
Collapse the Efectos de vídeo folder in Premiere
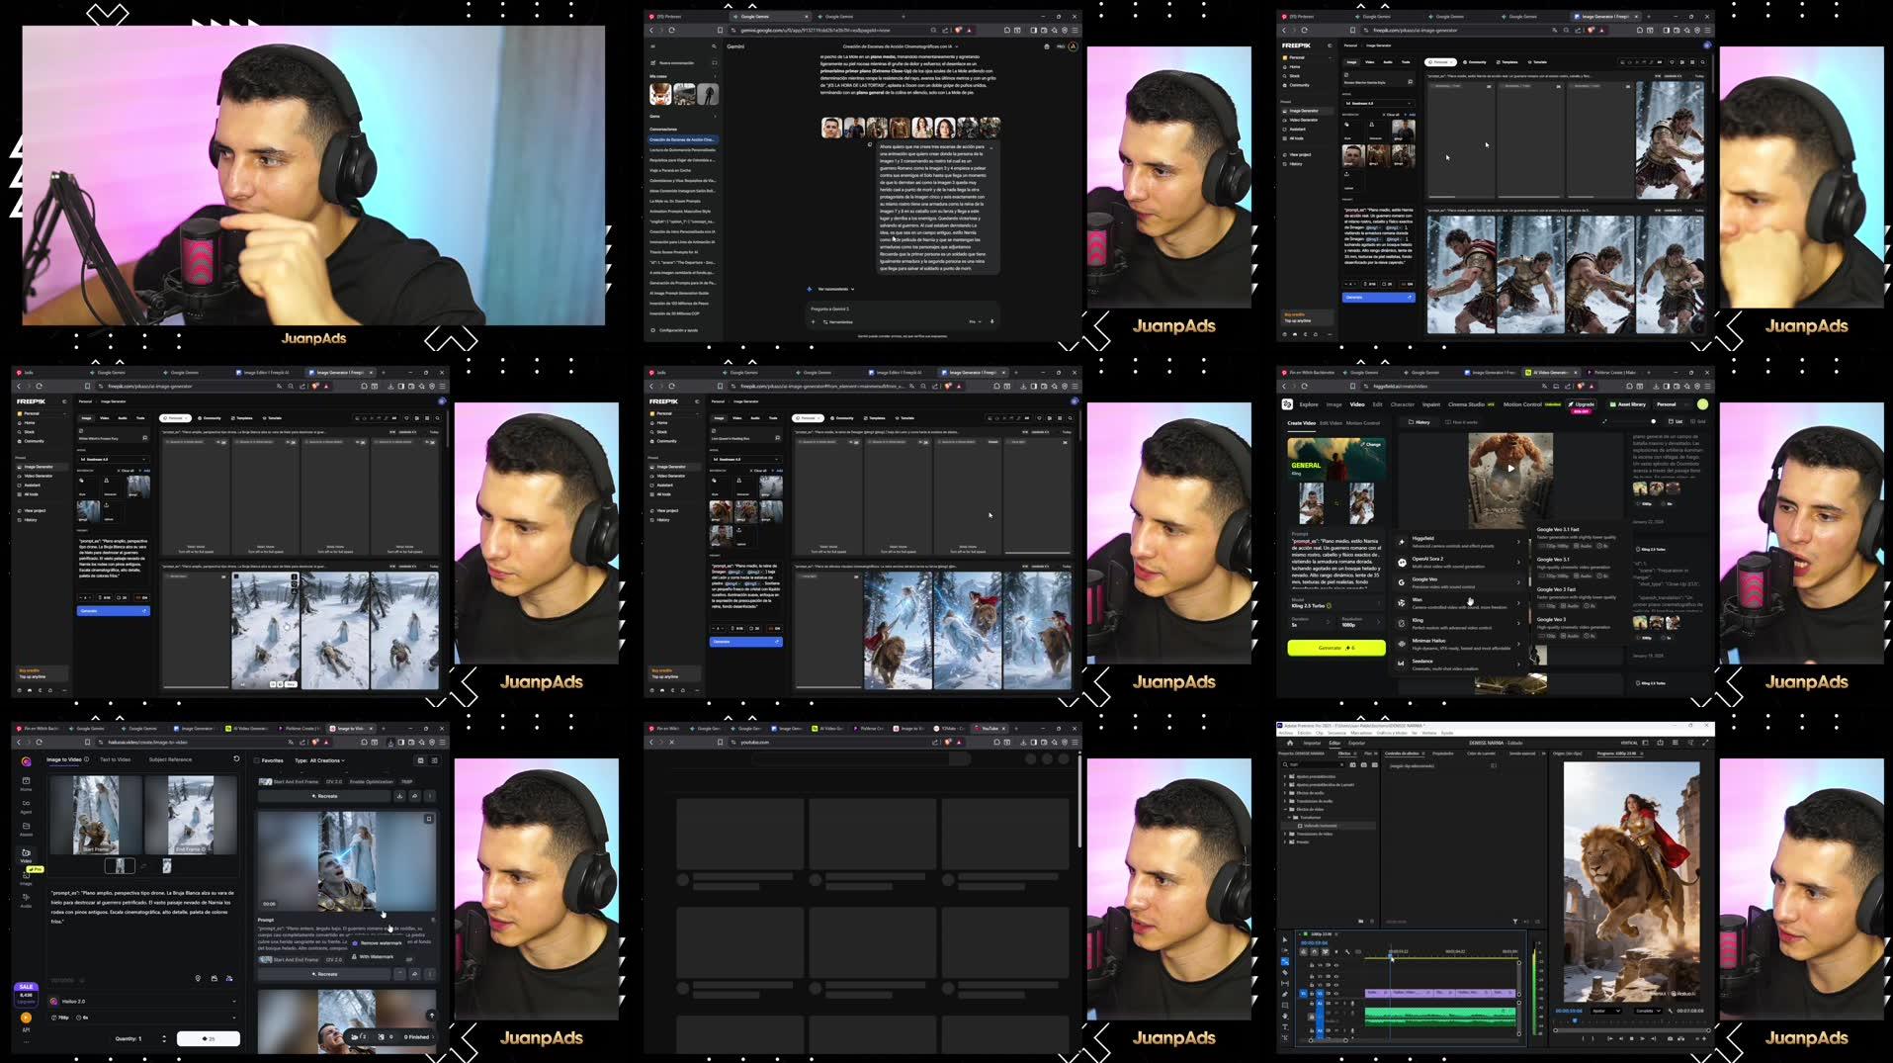coord(1285,808)
